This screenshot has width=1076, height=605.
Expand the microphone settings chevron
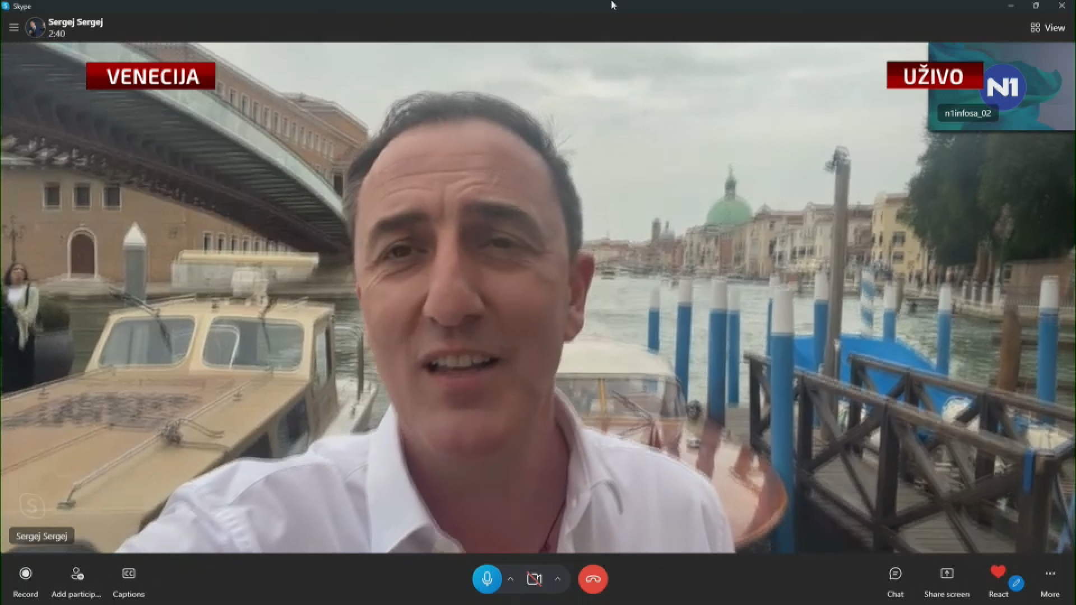click(511, 579)
